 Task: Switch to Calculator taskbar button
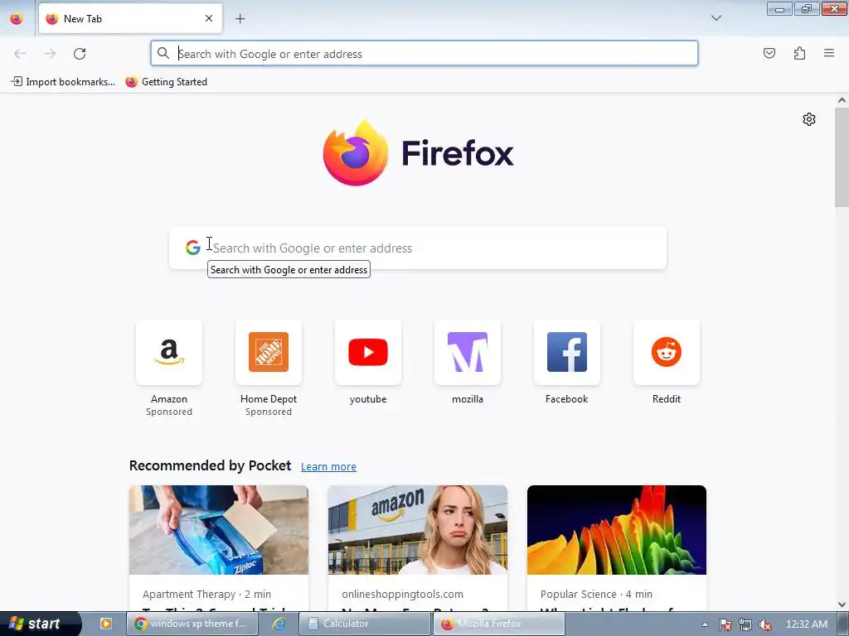pyautogui.click(x=365, y=624)
